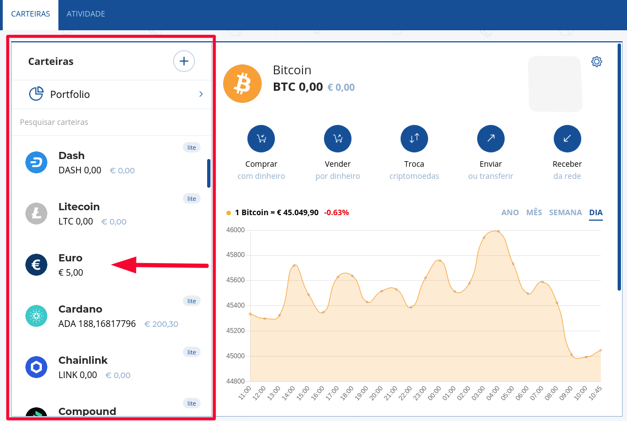This screenshot has height=421, width=627.
Task: Show chart by SEMANA
Action: coord(565,212)
